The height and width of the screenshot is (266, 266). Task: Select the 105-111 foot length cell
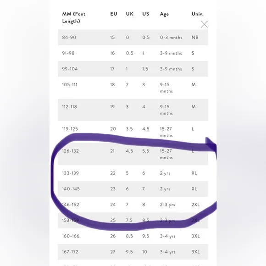point(70,84)
